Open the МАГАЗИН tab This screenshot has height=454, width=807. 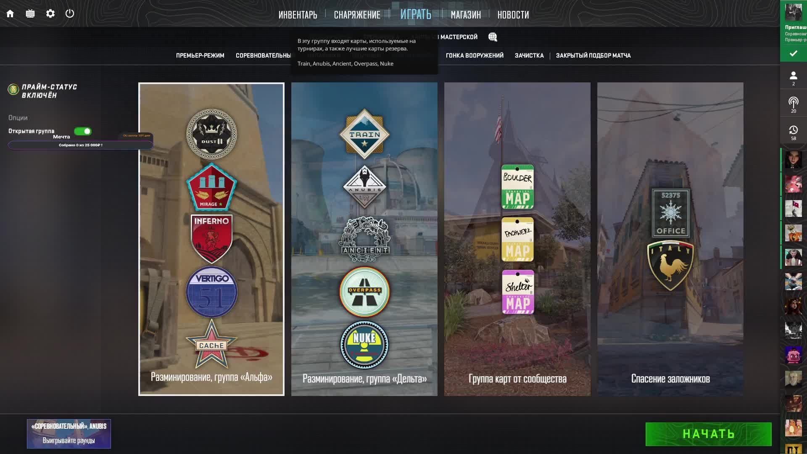tap(466, 15)
